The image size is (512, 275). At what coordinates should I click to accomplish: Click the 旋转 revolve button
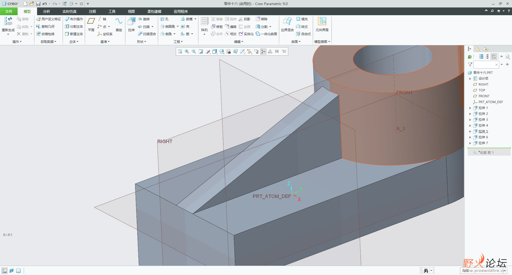tap(144, 19)
